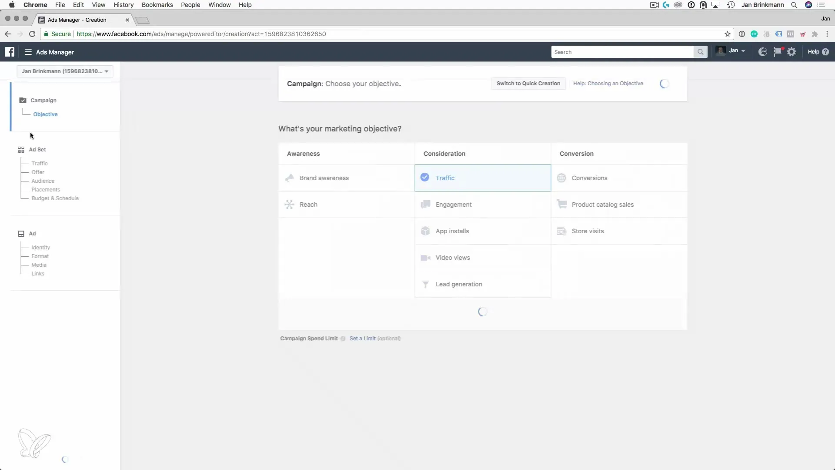Reload the page in Chrome
The height and width of the screenshot is (470, 835).
pyautogui.click(x=32, y=34)
